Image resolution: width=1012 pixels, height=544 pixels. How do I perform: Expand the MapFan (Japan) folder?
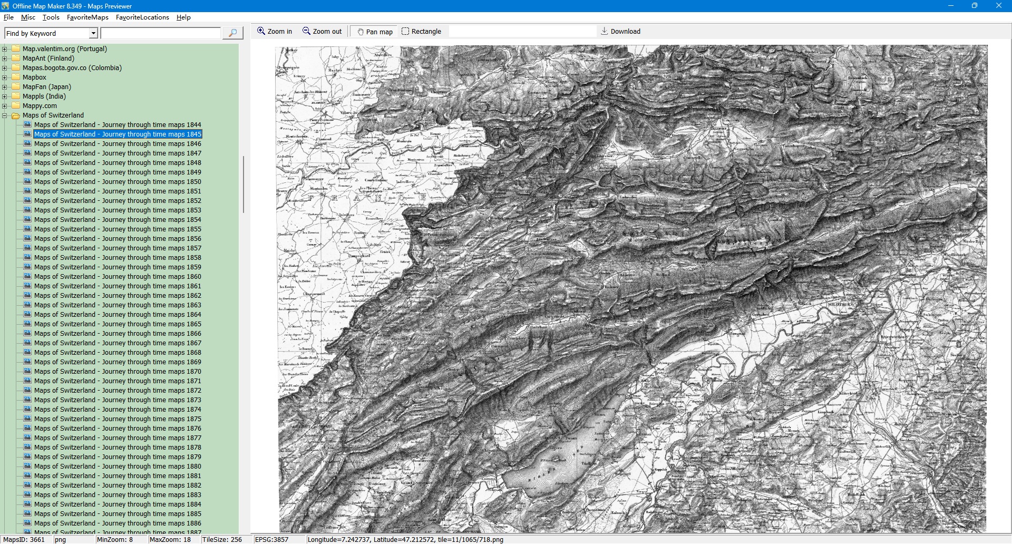(x=5, y=87)
